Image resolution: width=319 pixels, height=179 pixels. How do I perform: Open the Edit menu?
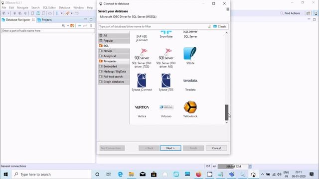click(11, 7)
